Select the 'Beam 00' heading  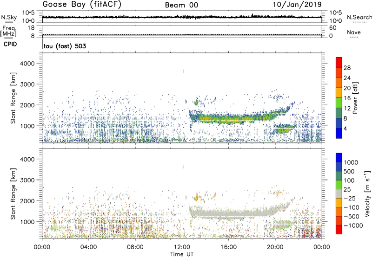coord(181,5)
